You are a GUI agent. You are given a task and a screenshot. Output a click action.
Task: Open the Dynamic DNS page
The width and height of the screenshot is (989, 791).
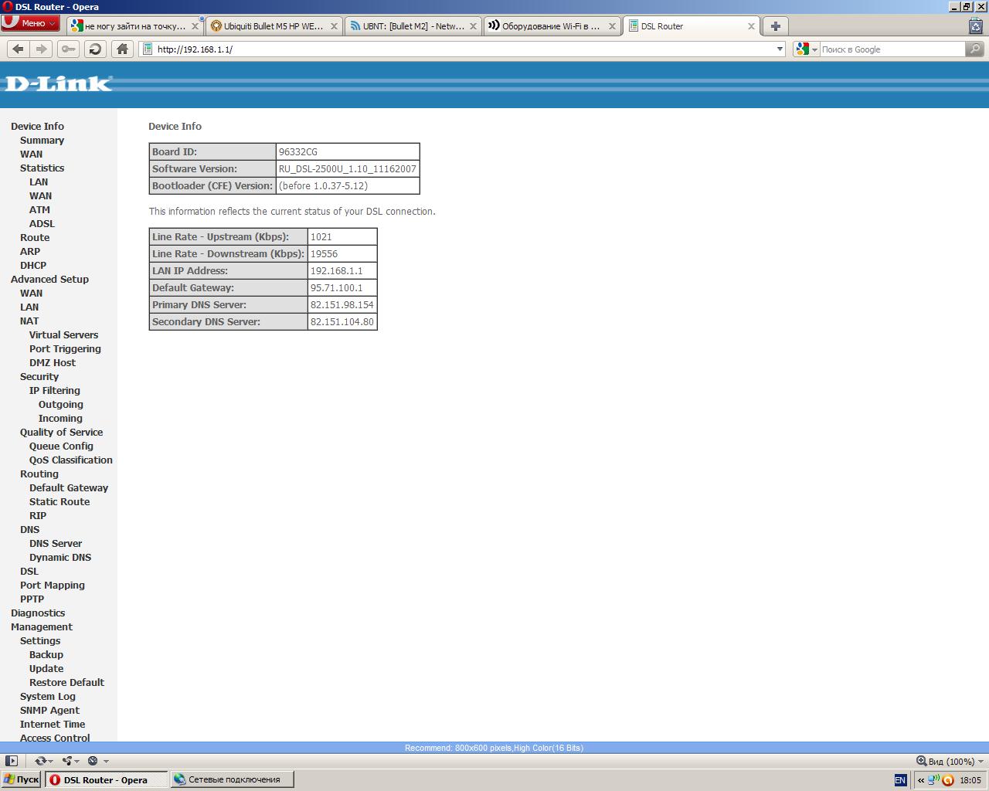[x=60, y=558]
